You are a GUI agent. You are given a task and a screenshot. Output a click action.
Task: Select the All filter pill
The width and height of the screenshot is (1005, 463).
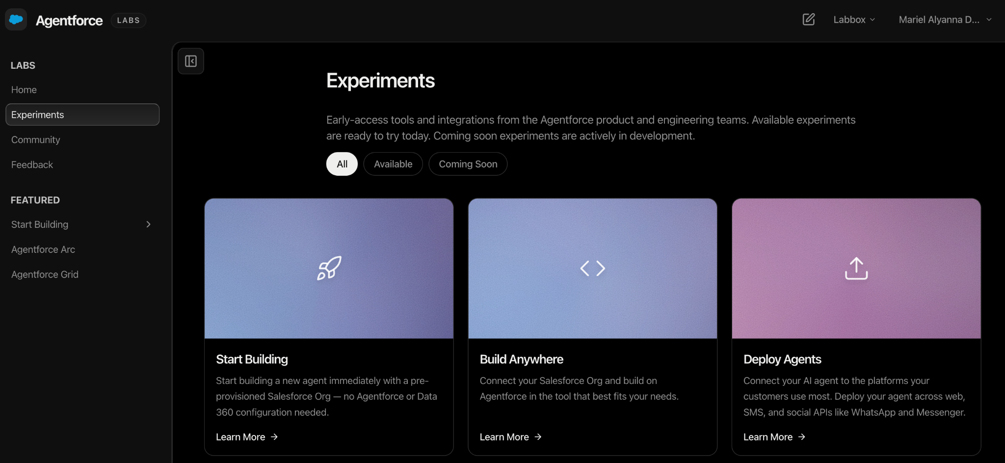(342, 164)
